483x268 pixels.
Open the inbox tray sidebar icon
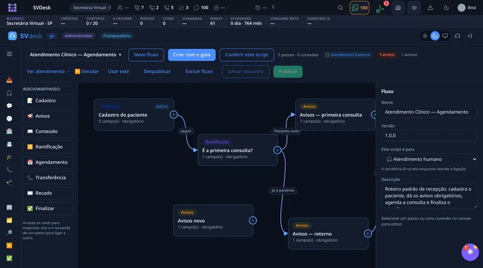9,80
